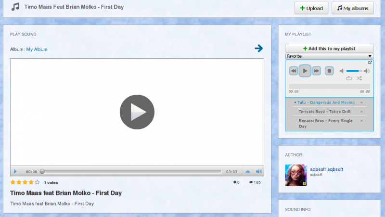
Task: Toggle shuffle in playlist player
Action: pyautogui.click(x=359, y=78)
